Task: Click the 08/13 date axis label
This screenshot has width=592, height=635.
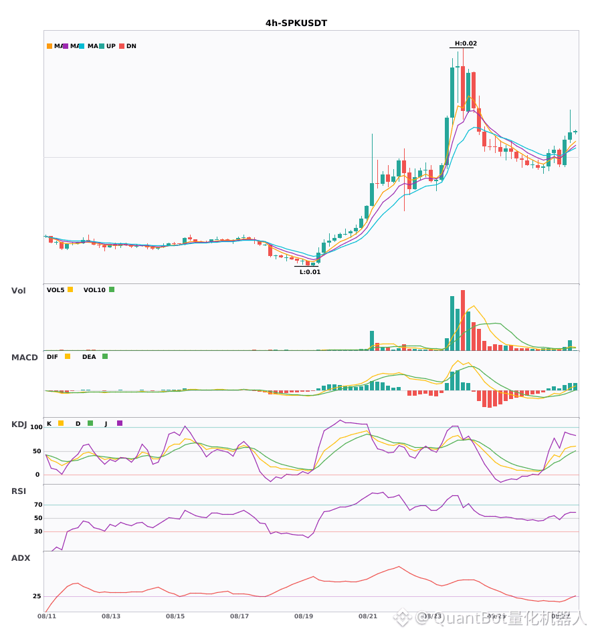Action: (x=111, y=616)
